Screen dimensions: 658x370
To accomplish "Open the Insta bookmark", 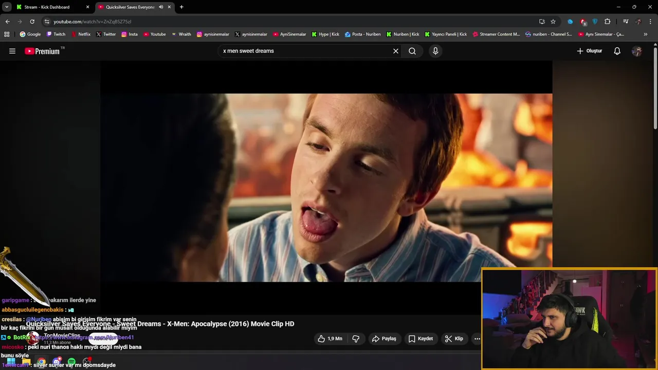I will pyautogui.click(x=130, y=34).
